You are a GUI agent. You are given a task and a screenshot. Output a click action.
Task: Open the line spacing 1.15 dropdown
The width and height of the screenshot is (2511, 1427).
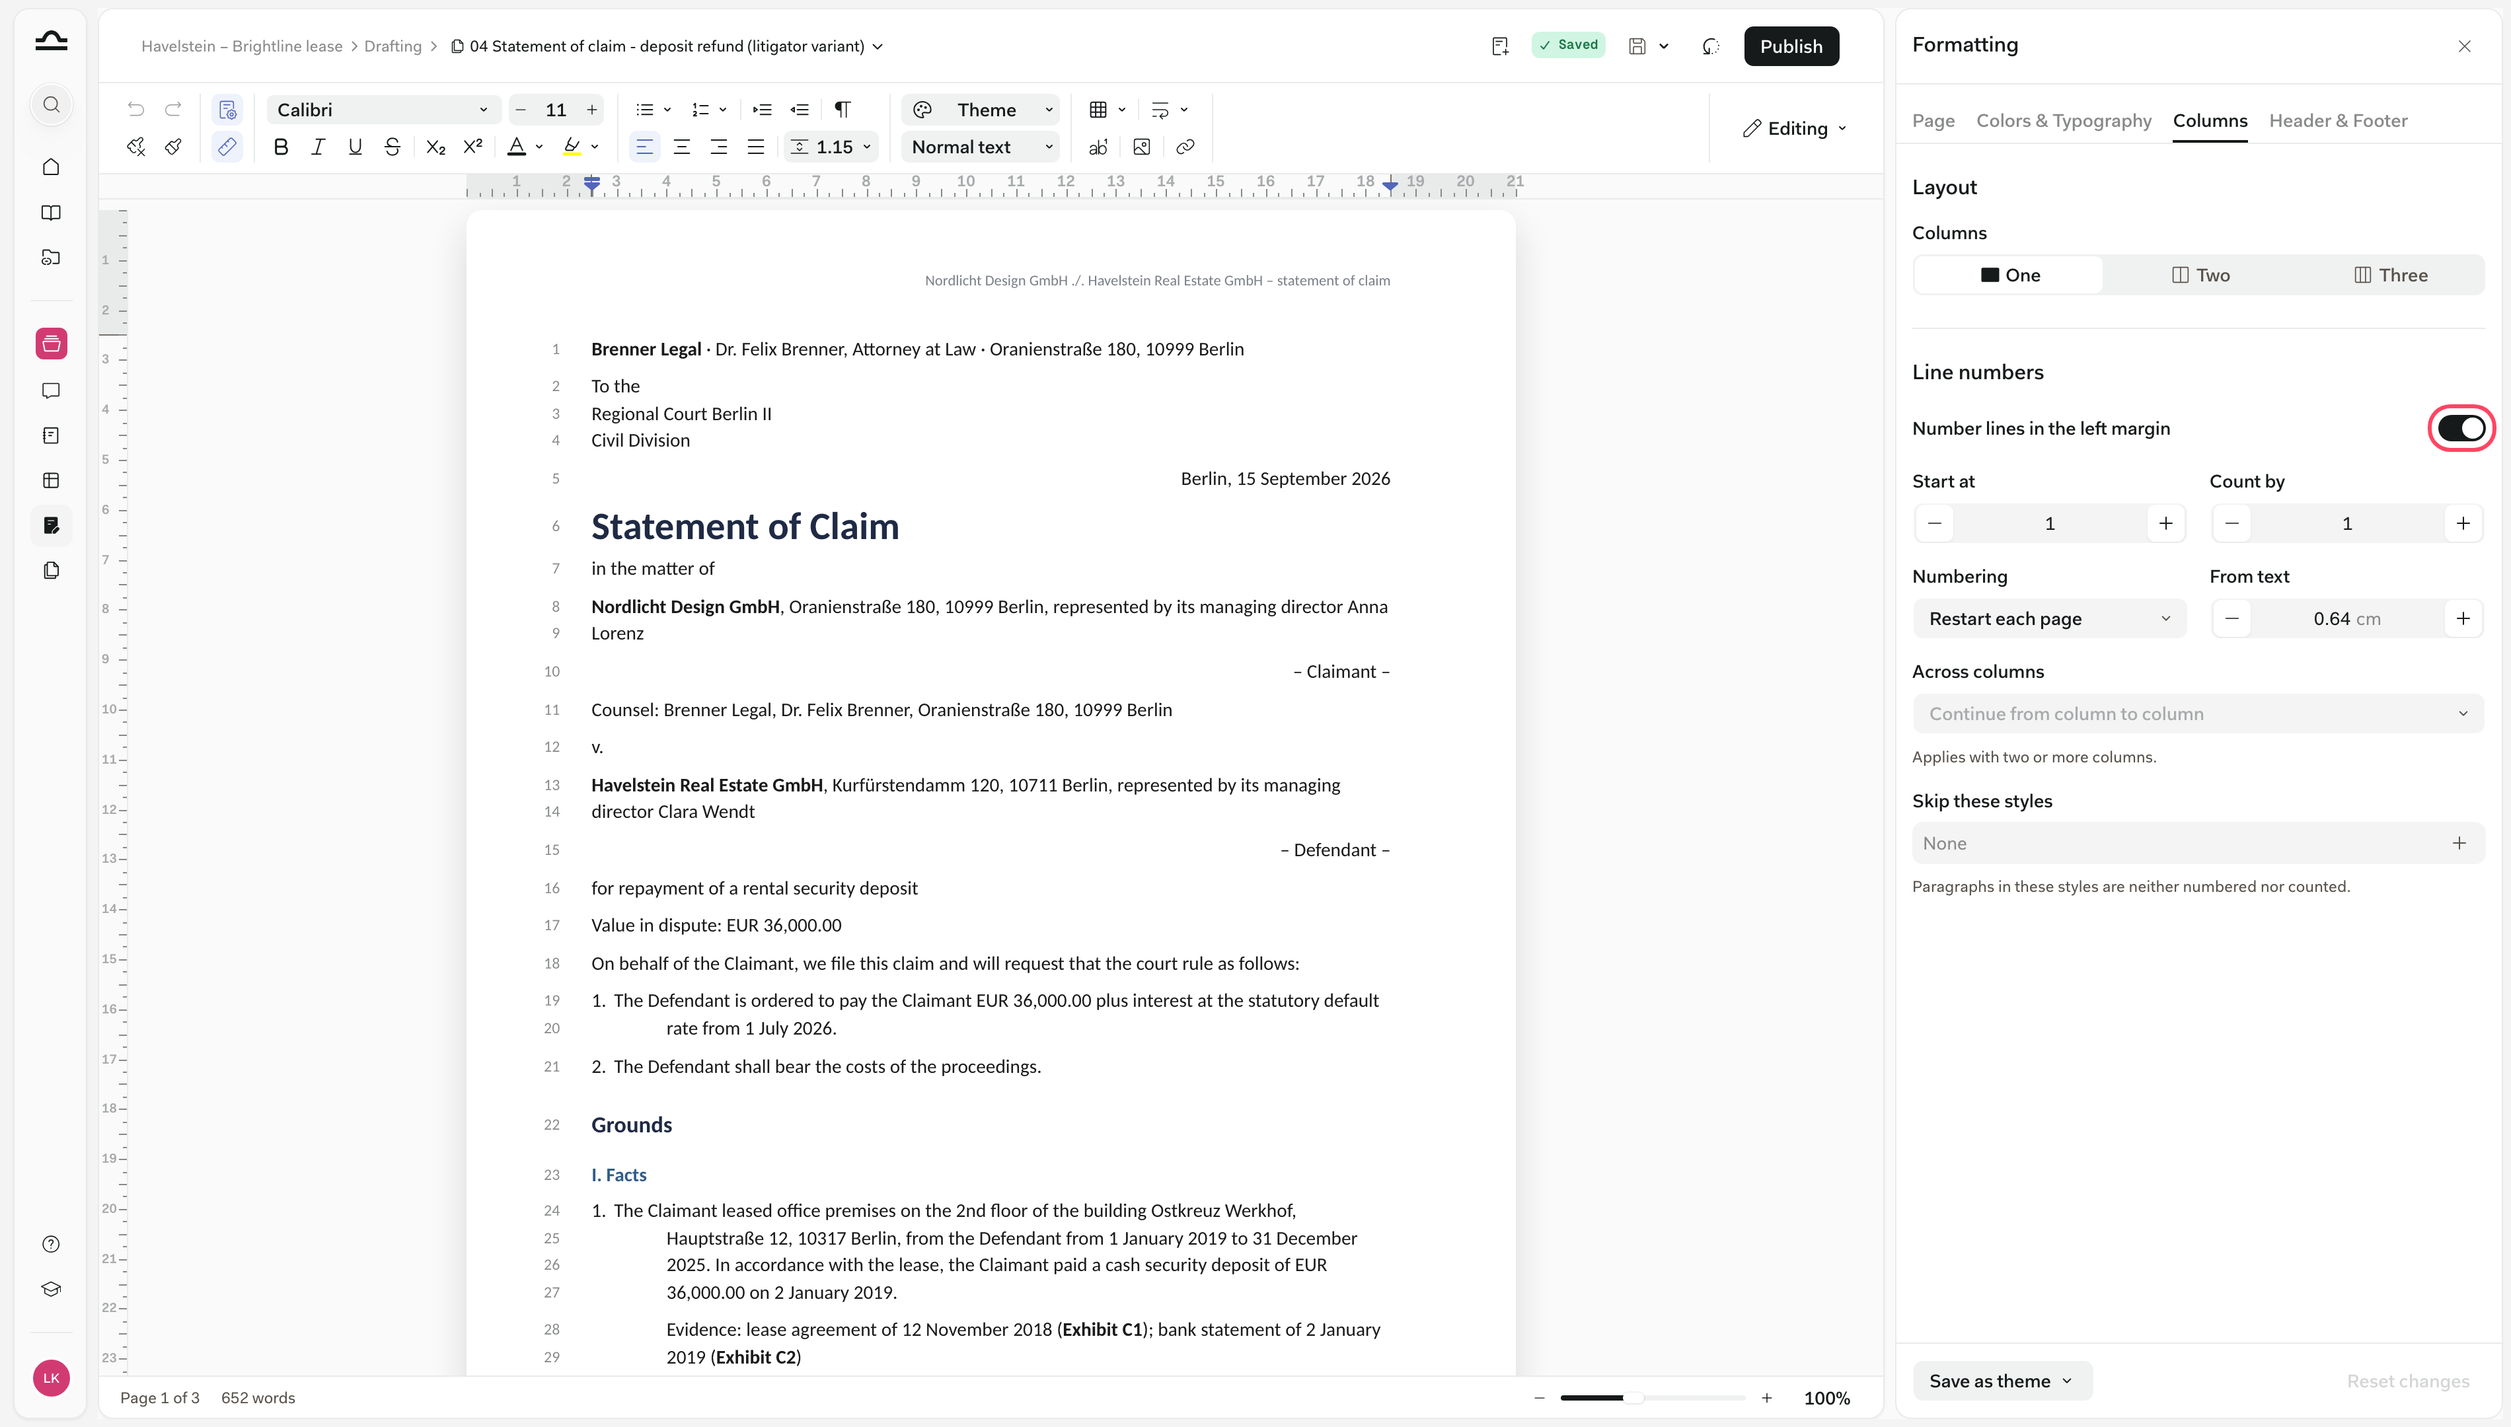coord(831,147)
